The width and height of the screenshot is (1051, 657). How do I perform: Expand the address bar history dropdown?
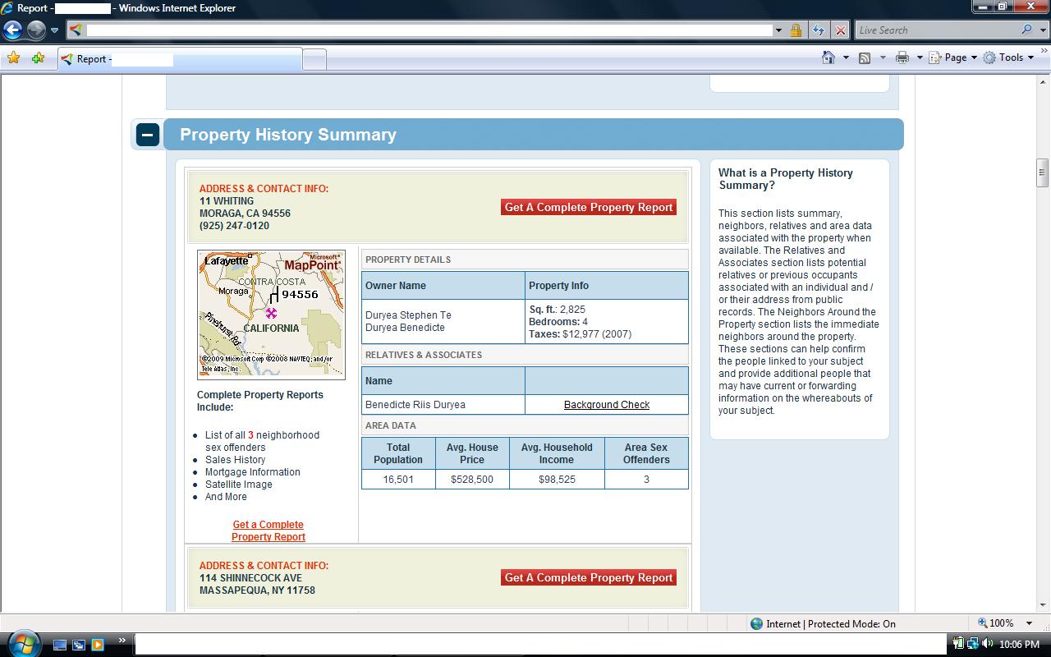[x=778, y=30]
